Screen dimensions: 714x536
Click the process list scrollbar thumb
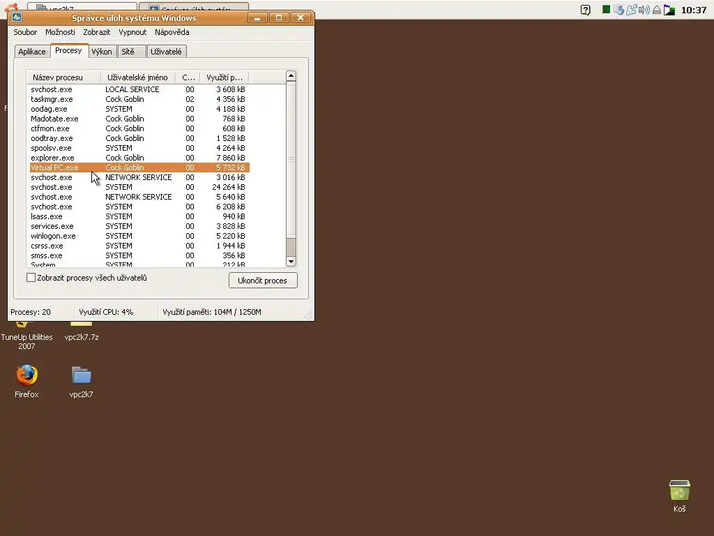[291, 160]
